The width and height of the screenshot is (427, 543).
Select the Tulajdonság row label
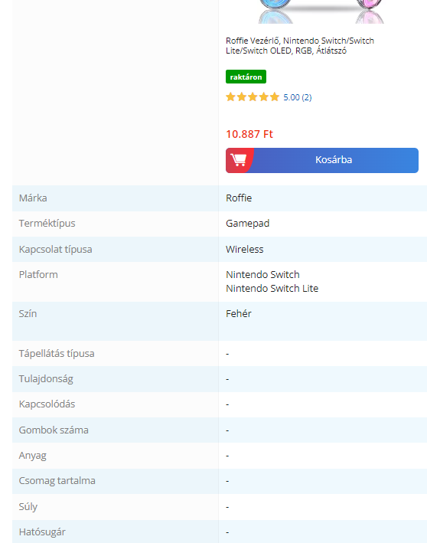46,379
